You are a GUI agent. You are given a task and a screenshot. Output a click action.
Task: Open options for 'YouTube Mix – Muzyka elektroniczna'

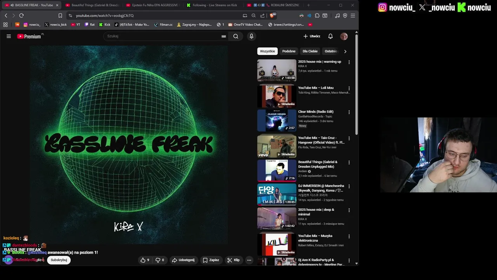[349, 236]
